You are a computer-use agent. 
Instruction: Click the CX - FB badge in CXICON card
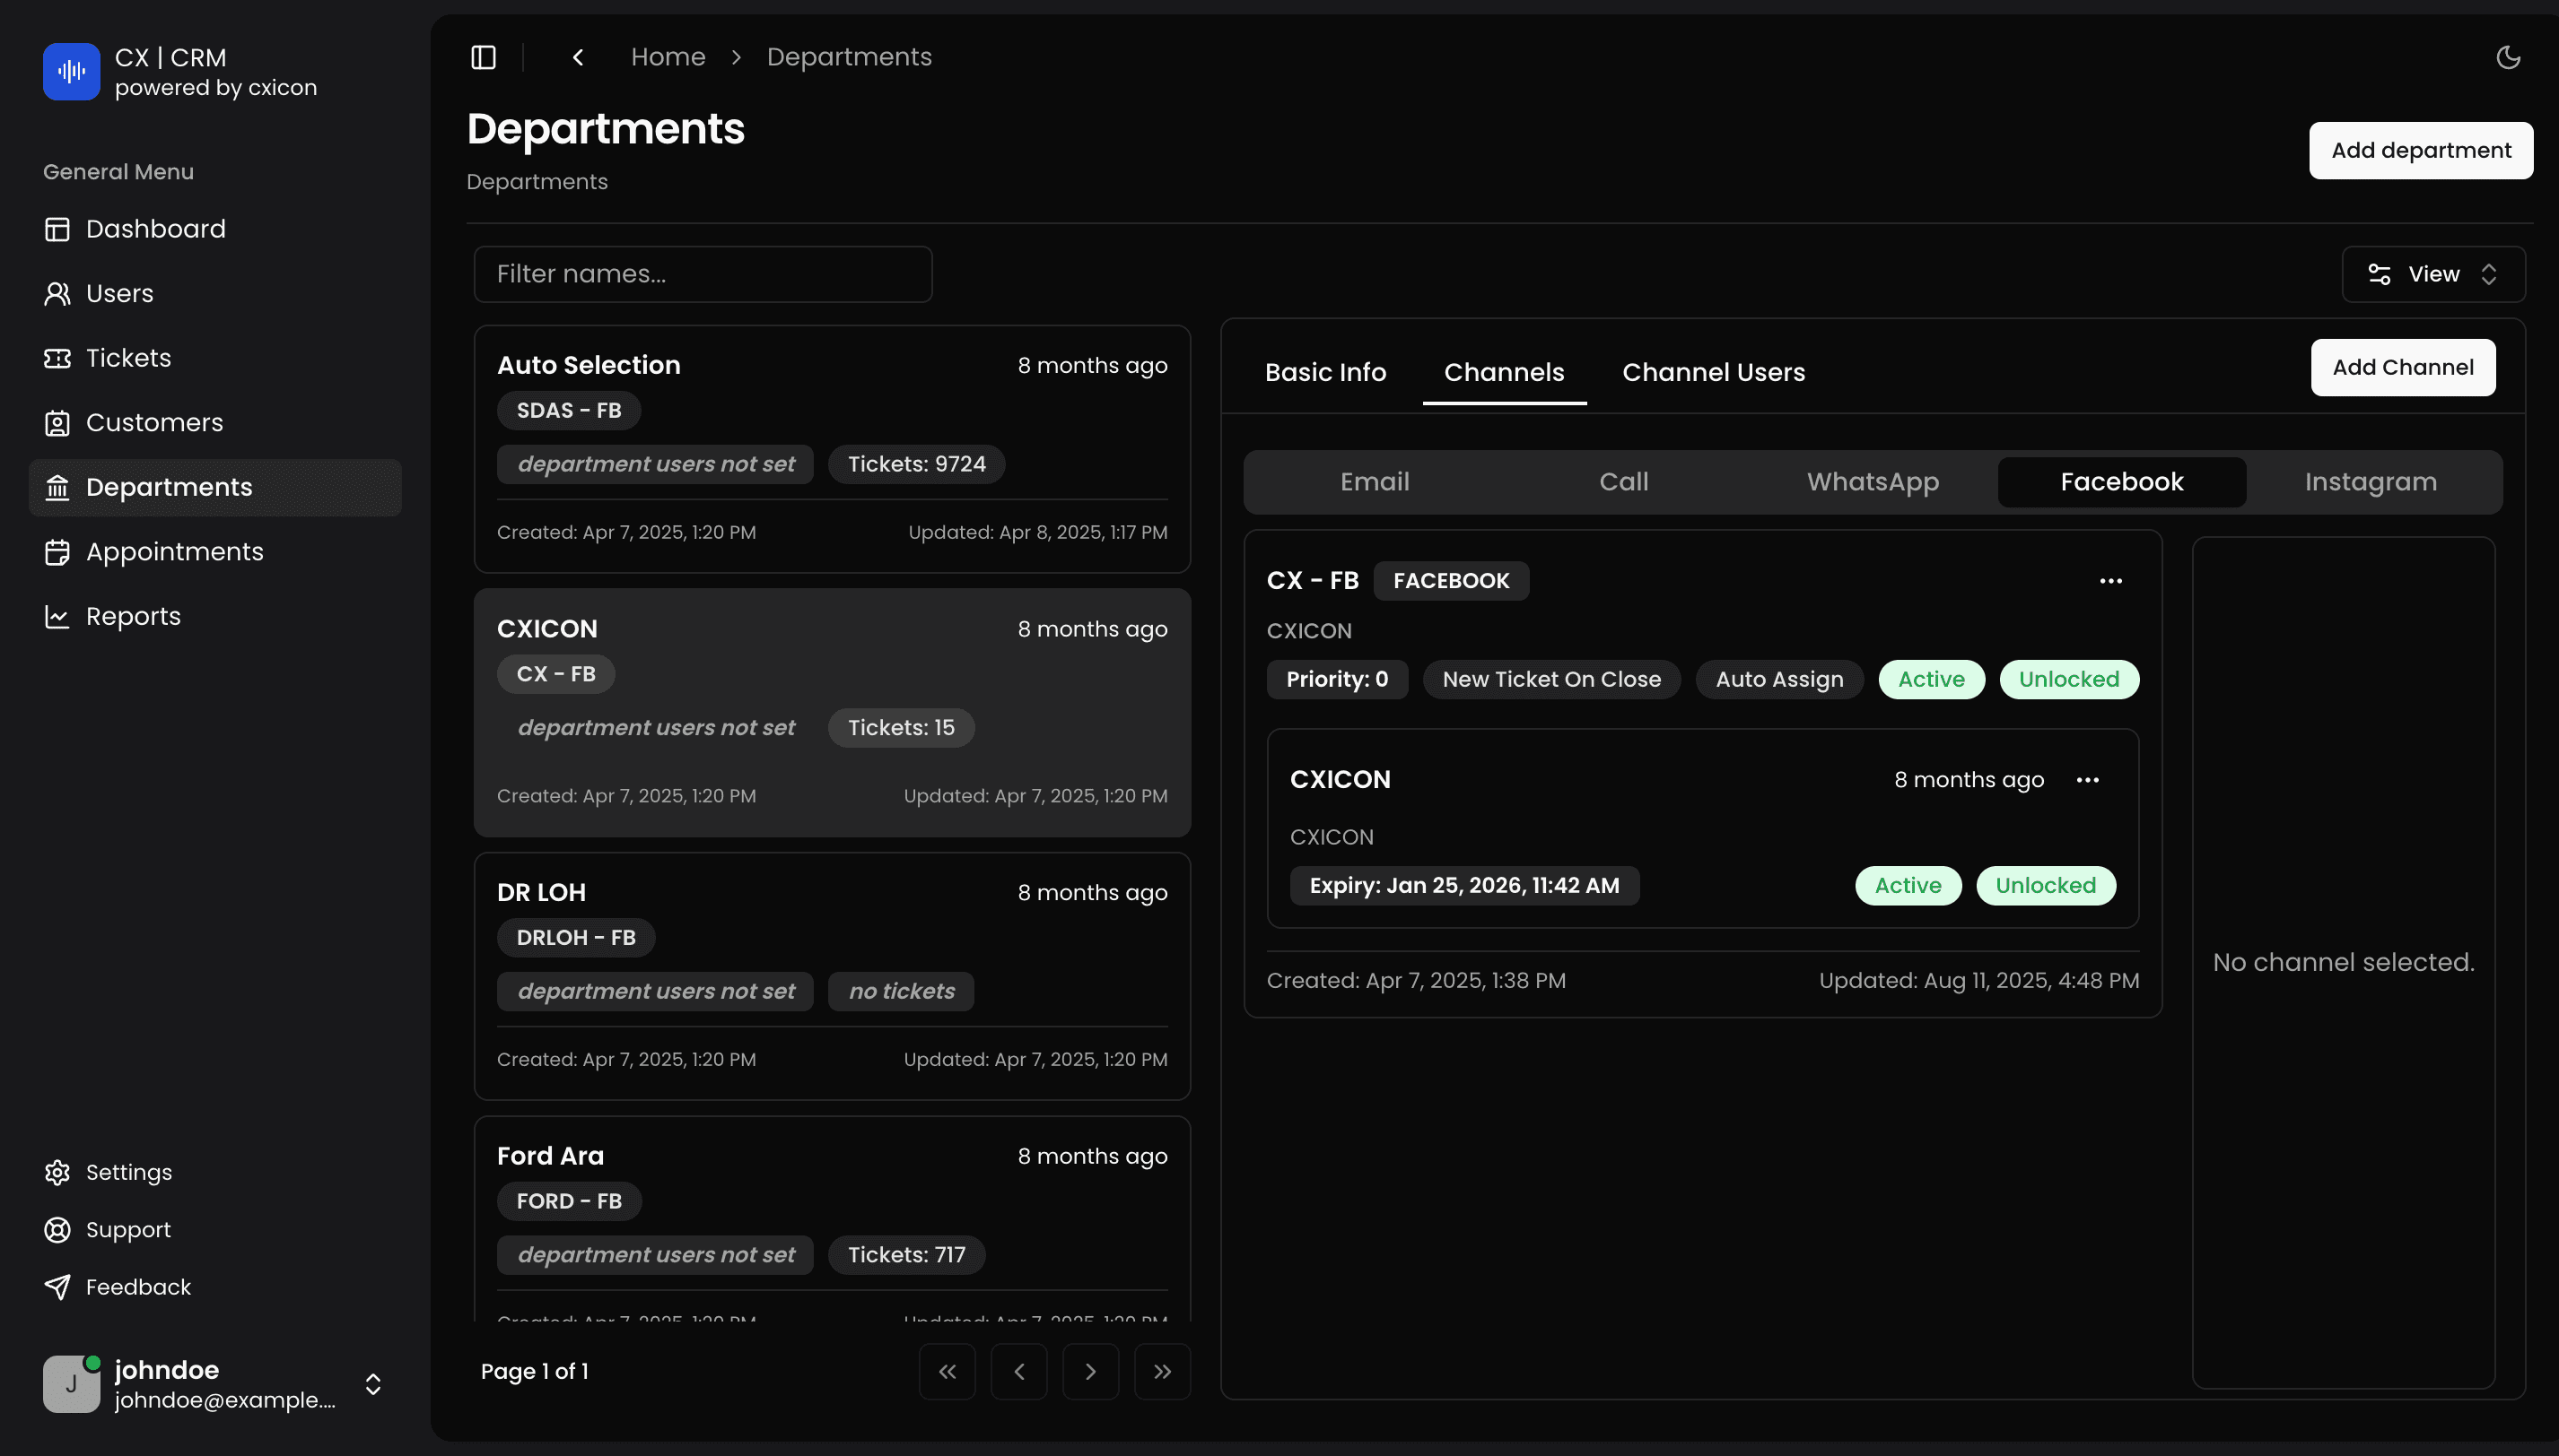(x=555, y=674)
